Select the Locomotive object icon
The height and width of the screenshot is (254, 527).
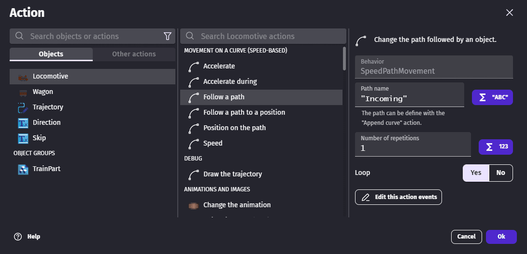23,77
